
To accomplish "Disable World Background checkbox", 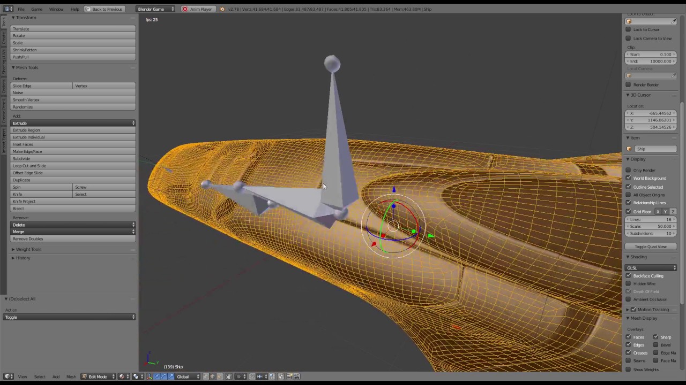I will coord(628,178).
